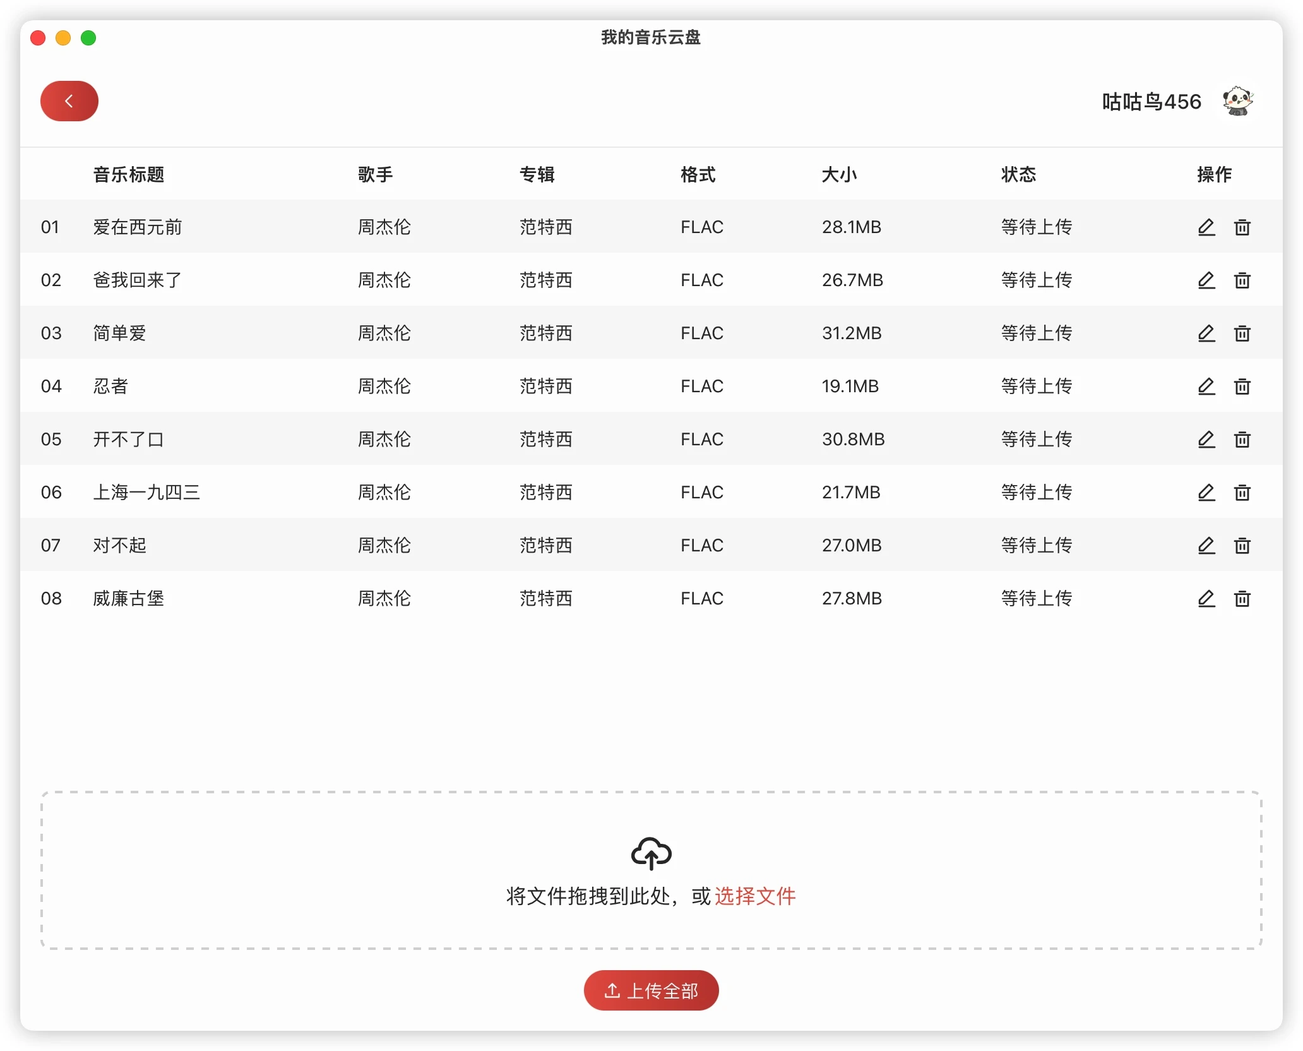The height and width of the screenshot is (1051, 1303).
Task: Click the size value 30.8MB
Action: tap(854, 439)
